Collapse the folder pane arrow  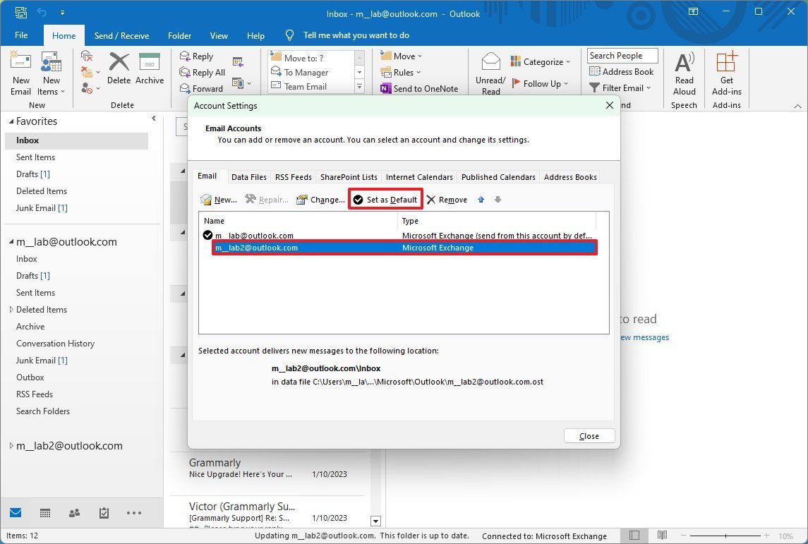click(x=154, y=119)
